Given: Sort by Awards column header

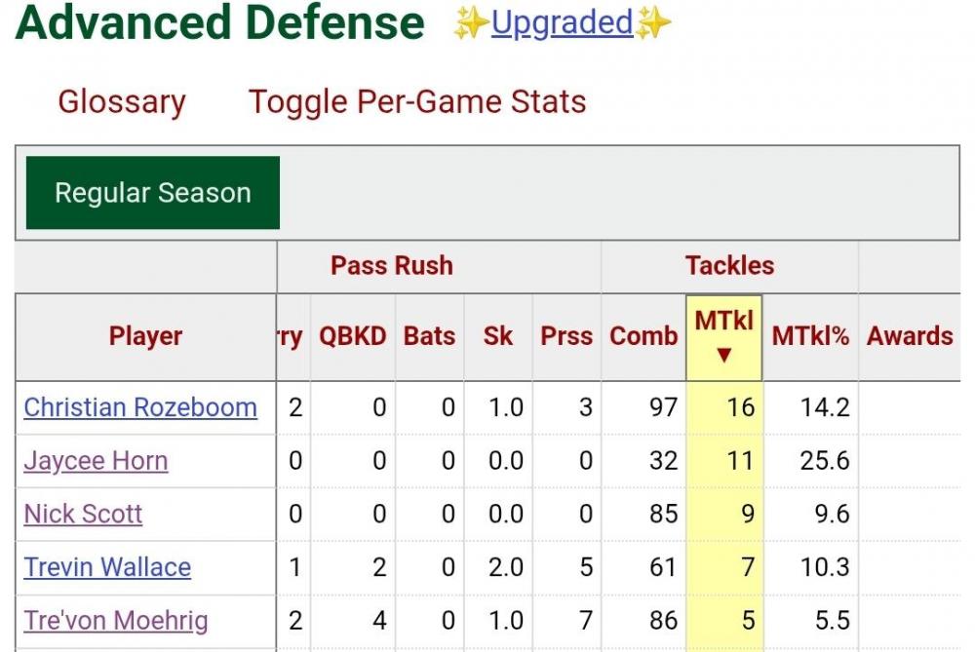Looking at the screenshot, I should pyautogui.click(x=910, y=336).
